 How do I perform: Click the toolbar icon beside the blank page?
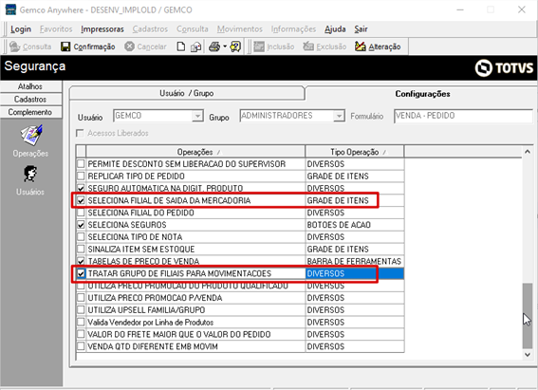(x=195, y=46)
